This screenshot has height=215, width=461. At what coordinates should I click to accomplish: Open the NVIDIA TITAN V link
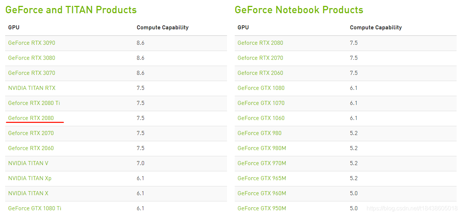click(28, 163)
